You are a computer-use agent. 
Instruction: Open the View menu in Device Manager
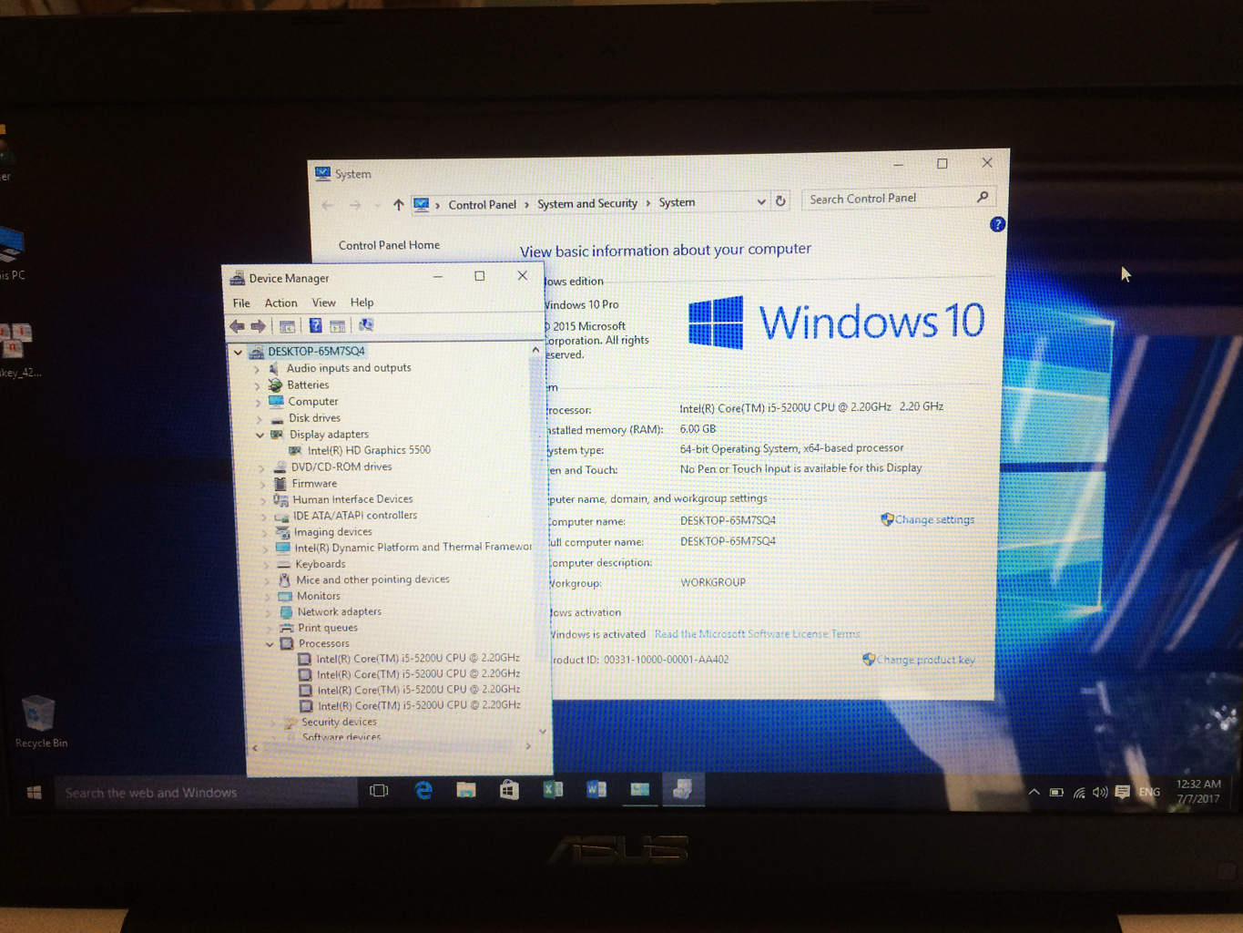click(324, 302)
